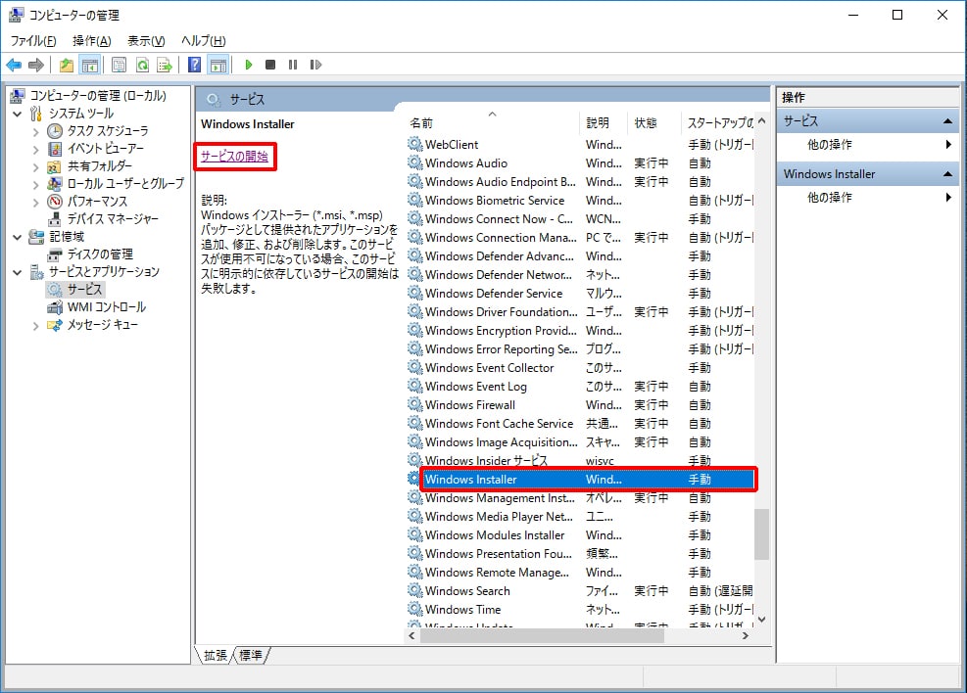Select WMI コントロール in the tree
The image size is (967, 693).
[107, 306]
